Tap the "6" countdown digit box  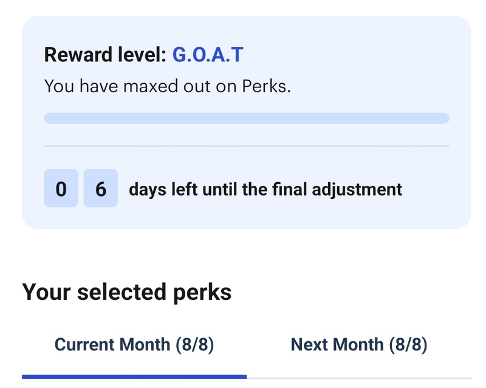[x=101, y=189]
